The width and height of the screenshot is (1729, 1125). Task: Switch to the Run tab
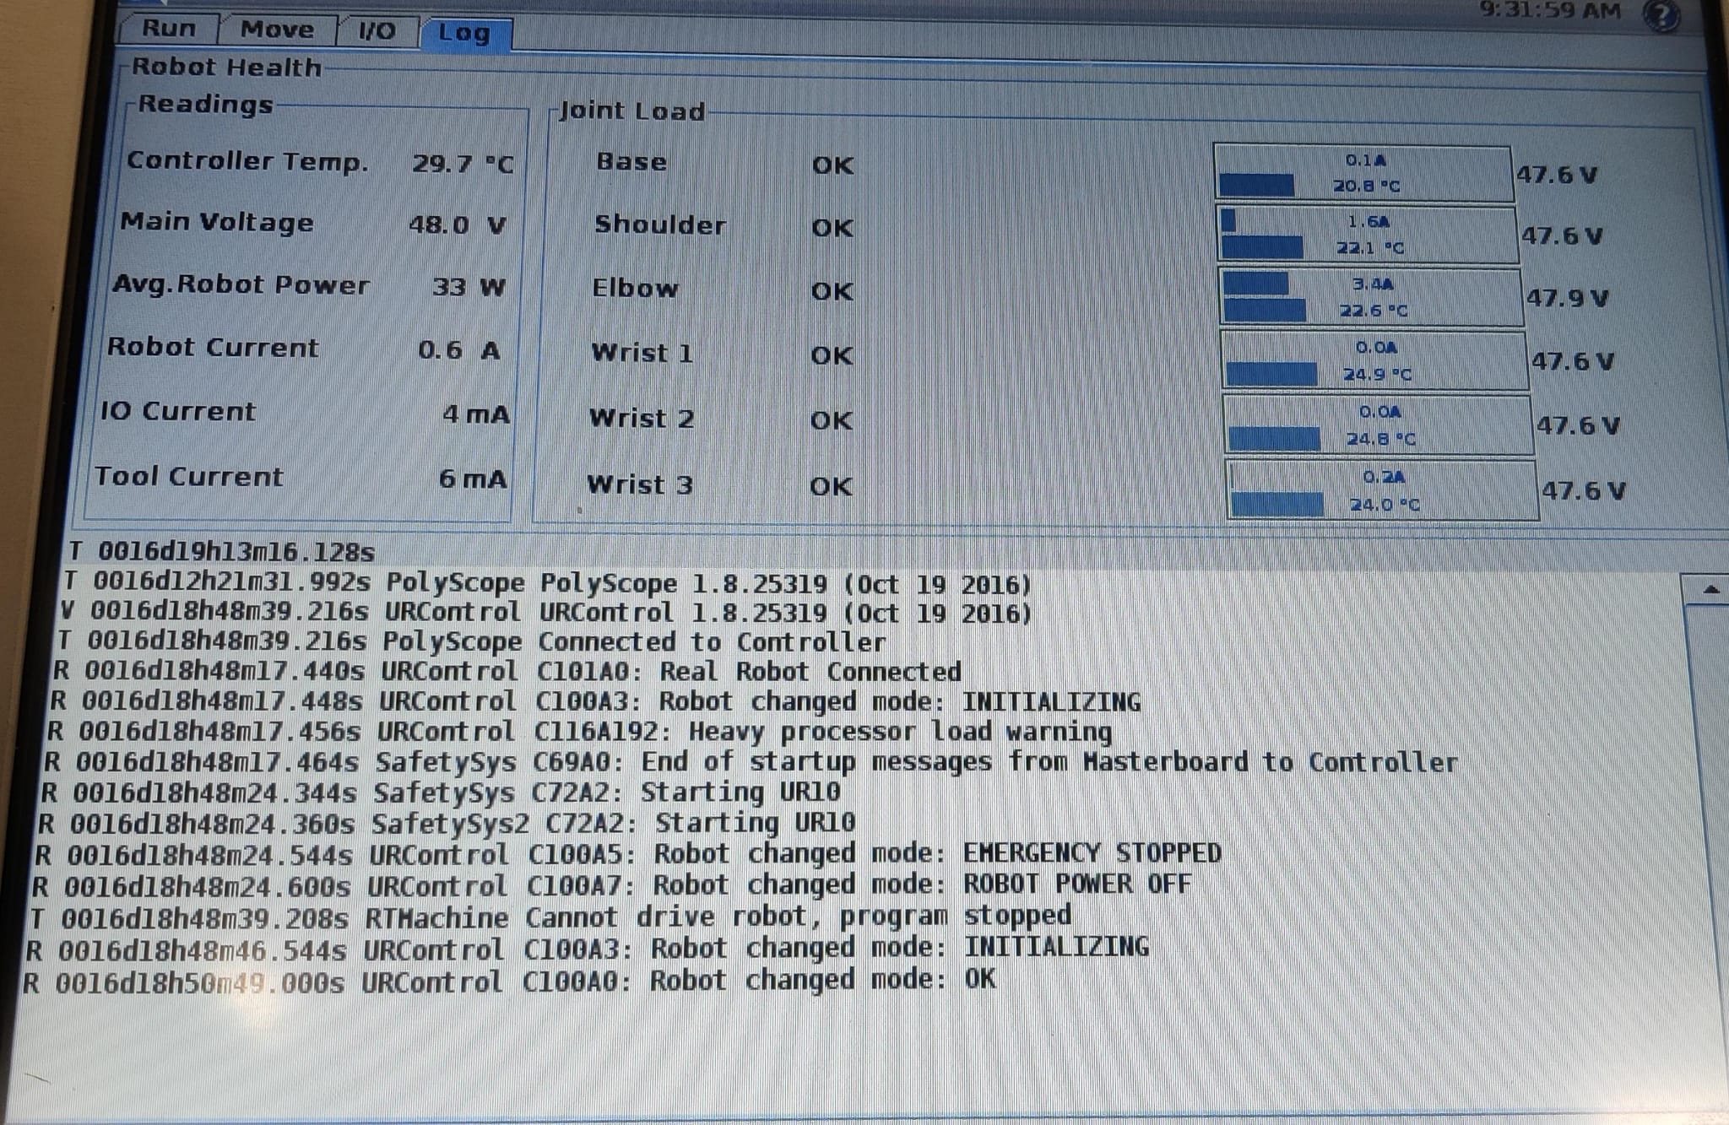(169, 29)
